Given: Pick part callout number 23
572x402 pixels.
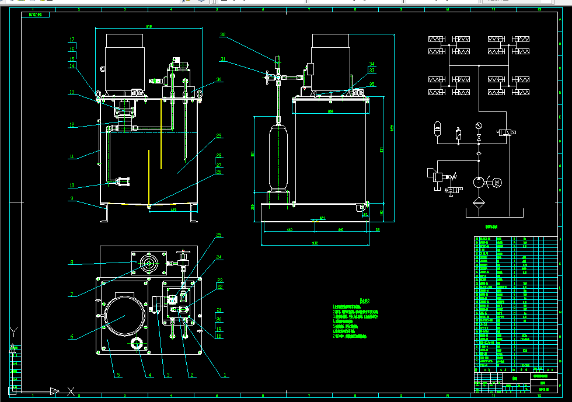Looking at the screenshot, I should click(x=220, y=281).
